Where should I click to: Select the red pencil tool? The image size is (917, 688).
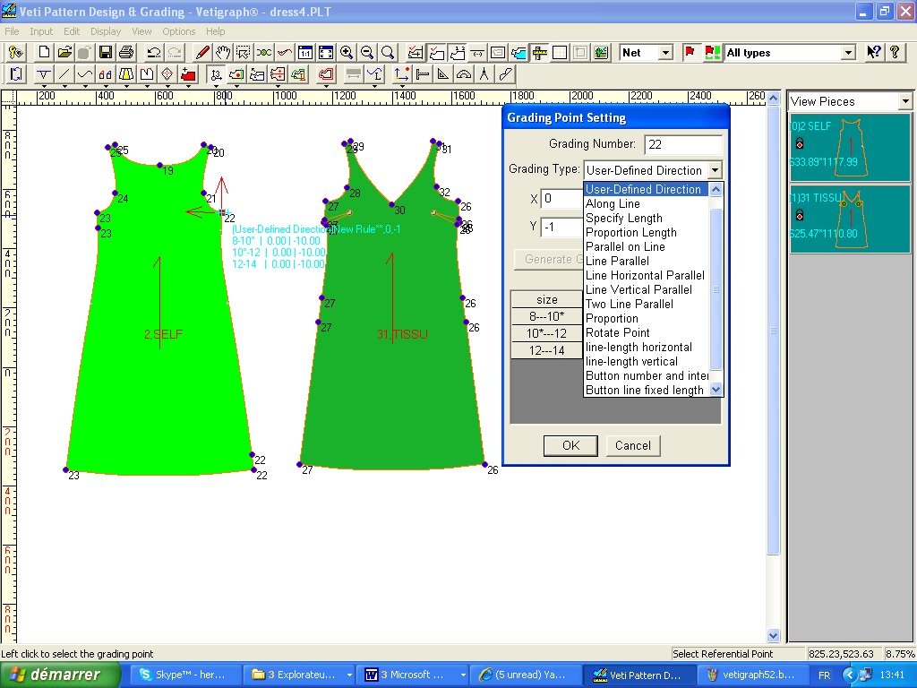(202, 53)
